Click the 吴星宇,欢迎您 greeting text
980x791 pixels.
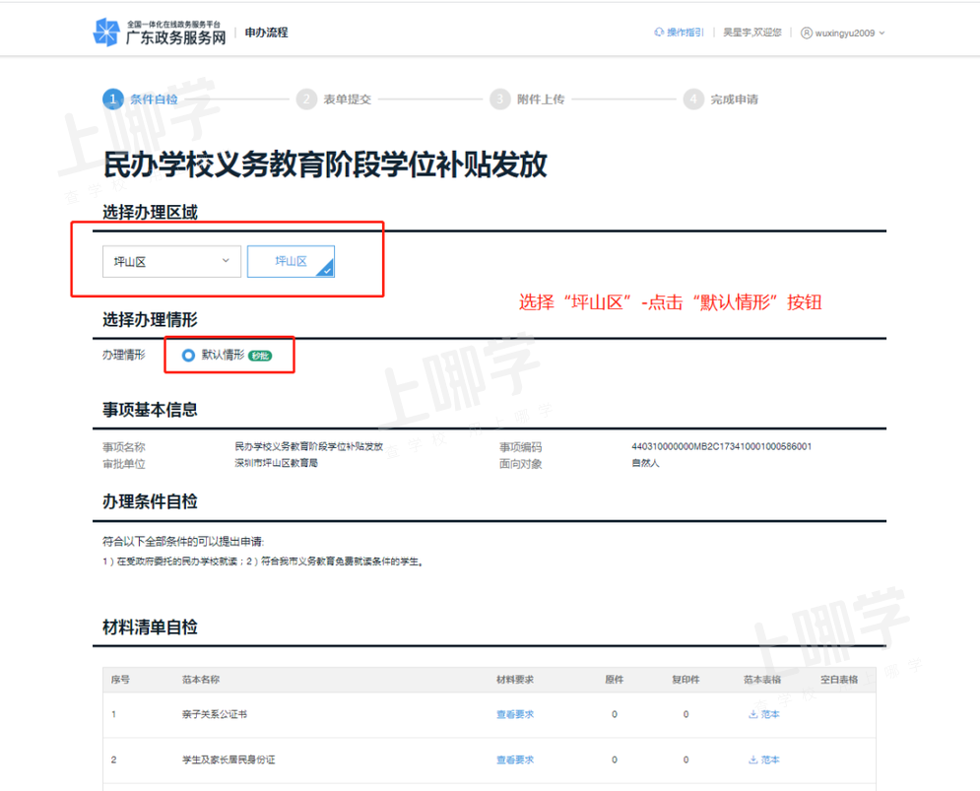pyautogui.click(x=752, y=33)
